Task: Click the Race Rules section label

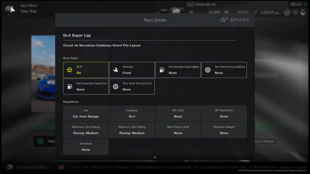Action: point(71,58)
